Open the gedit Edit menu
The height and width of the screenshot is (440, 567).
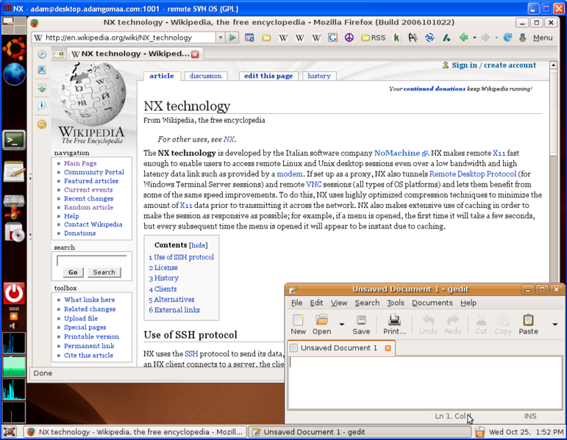click(316, 303)
